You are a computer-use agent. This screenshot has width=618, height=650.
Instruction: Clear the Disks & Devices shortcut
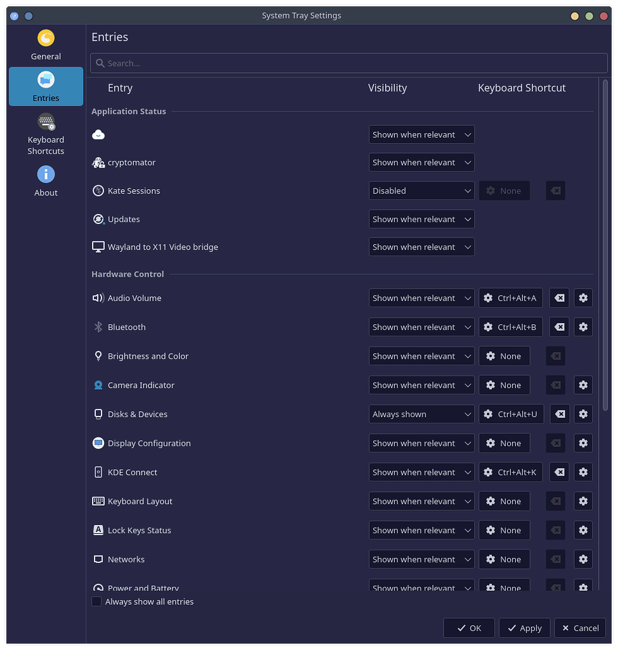560,415
